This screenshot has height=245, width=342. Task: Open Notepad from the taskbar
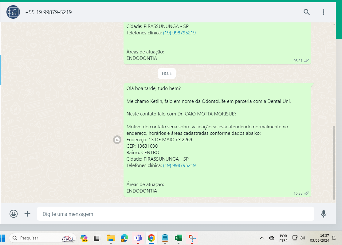click(165, 238)
